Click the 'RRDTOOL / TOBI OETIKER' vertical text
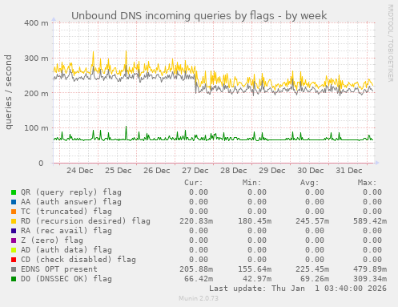The height and width of the screenshot is (307, 398). point(390,43)
